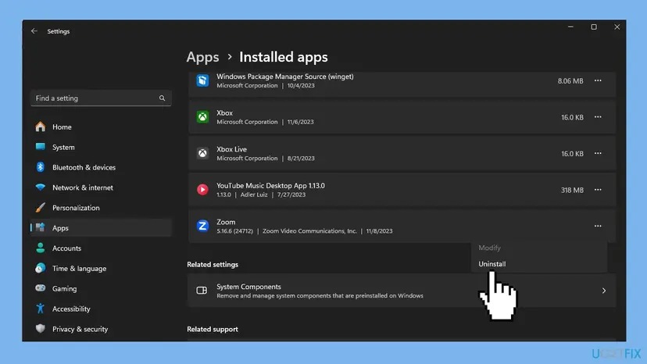The width and height of the screenshot is (647, 364).
Task: Open the three-dot menu for Xbox Live
Action: (x=598, y=153)
